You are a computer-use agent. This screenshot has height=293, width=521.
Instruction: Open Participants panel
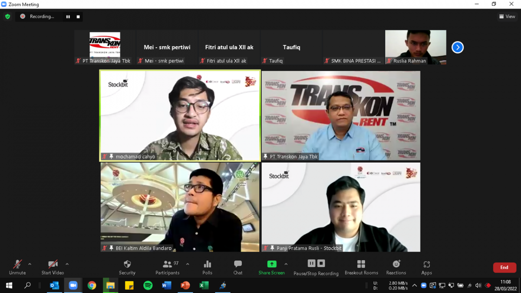click(x=168, y=267)
